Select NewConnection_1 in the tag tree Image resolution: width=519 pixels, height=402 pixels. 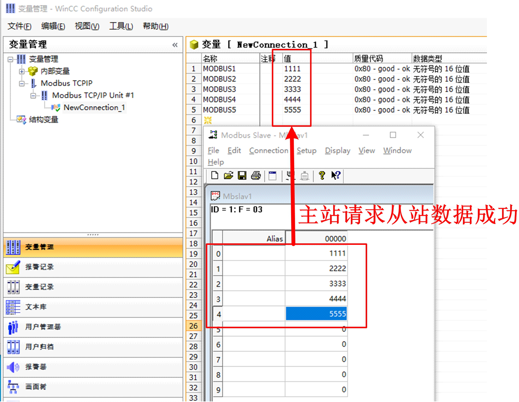pos(94,107)
